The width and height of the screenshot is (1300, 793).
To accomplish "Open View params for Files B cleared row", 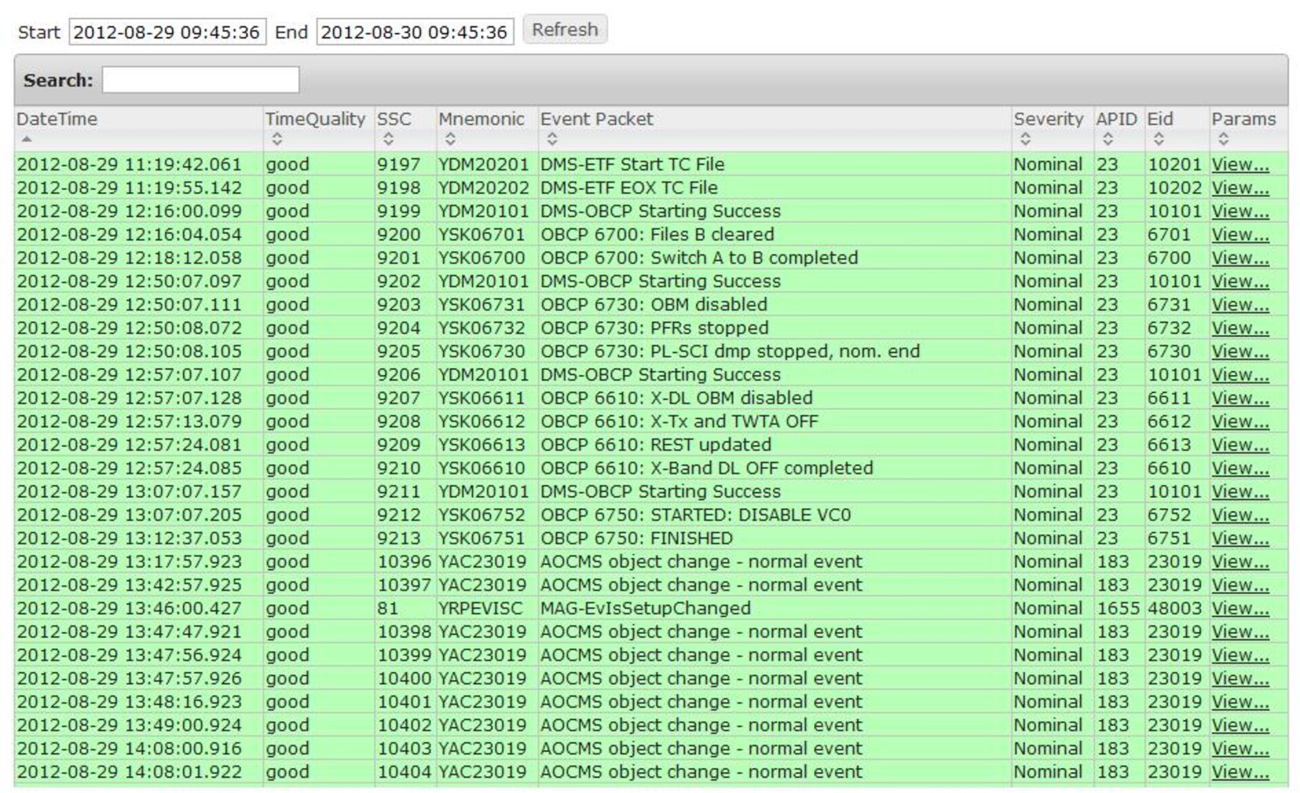I will pyautogui.click(x=1240, y=234).
